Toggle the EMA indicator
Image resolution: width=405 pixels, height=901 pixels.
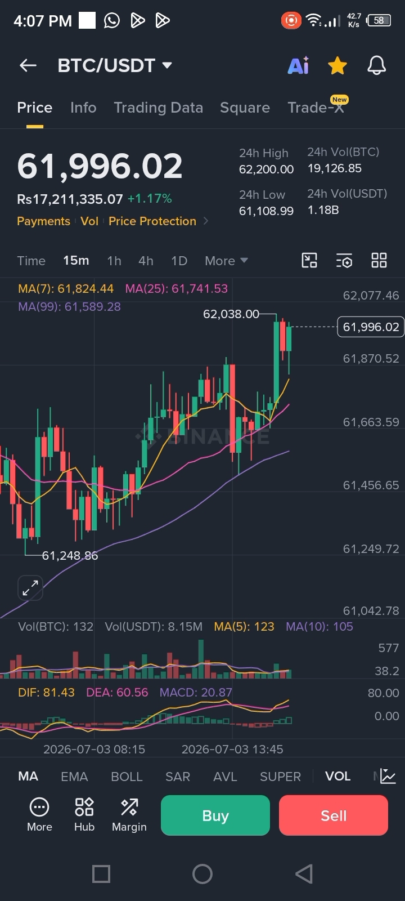coord(74,777)
